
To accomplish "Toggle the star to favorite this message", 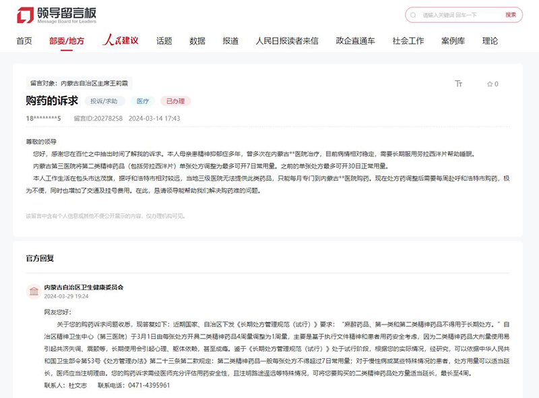I will click(x=489, y=84).
